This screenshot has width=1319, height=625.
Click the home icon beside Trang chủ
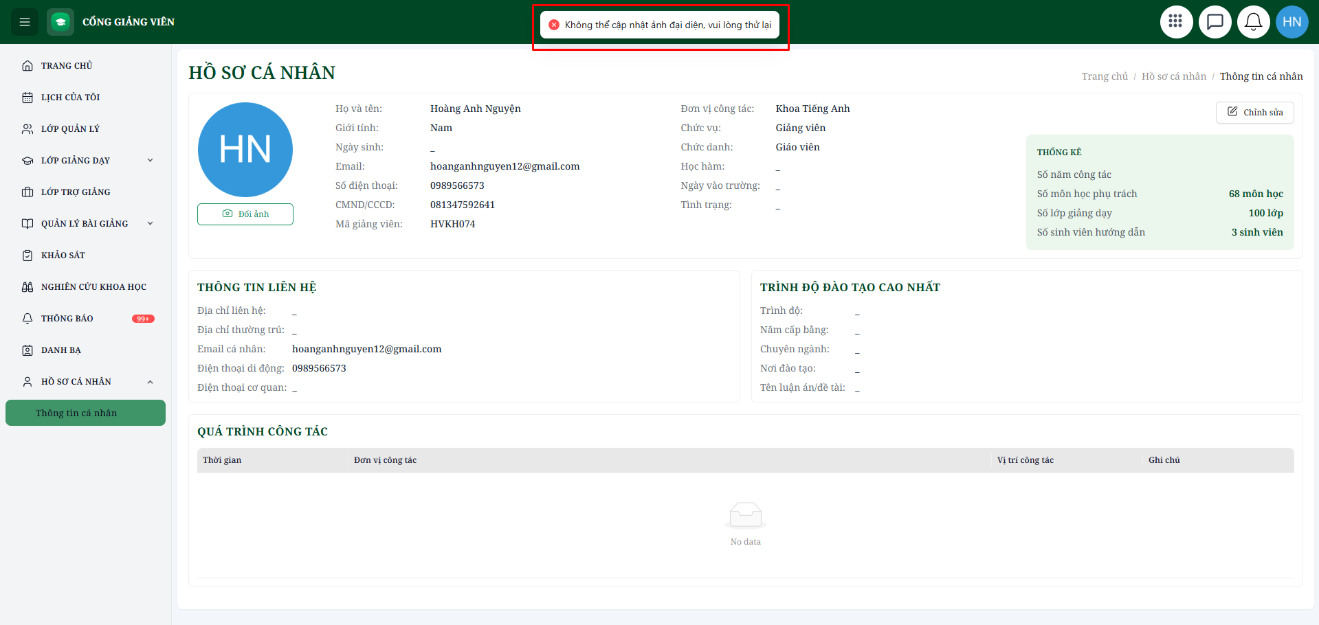point(27,66)
